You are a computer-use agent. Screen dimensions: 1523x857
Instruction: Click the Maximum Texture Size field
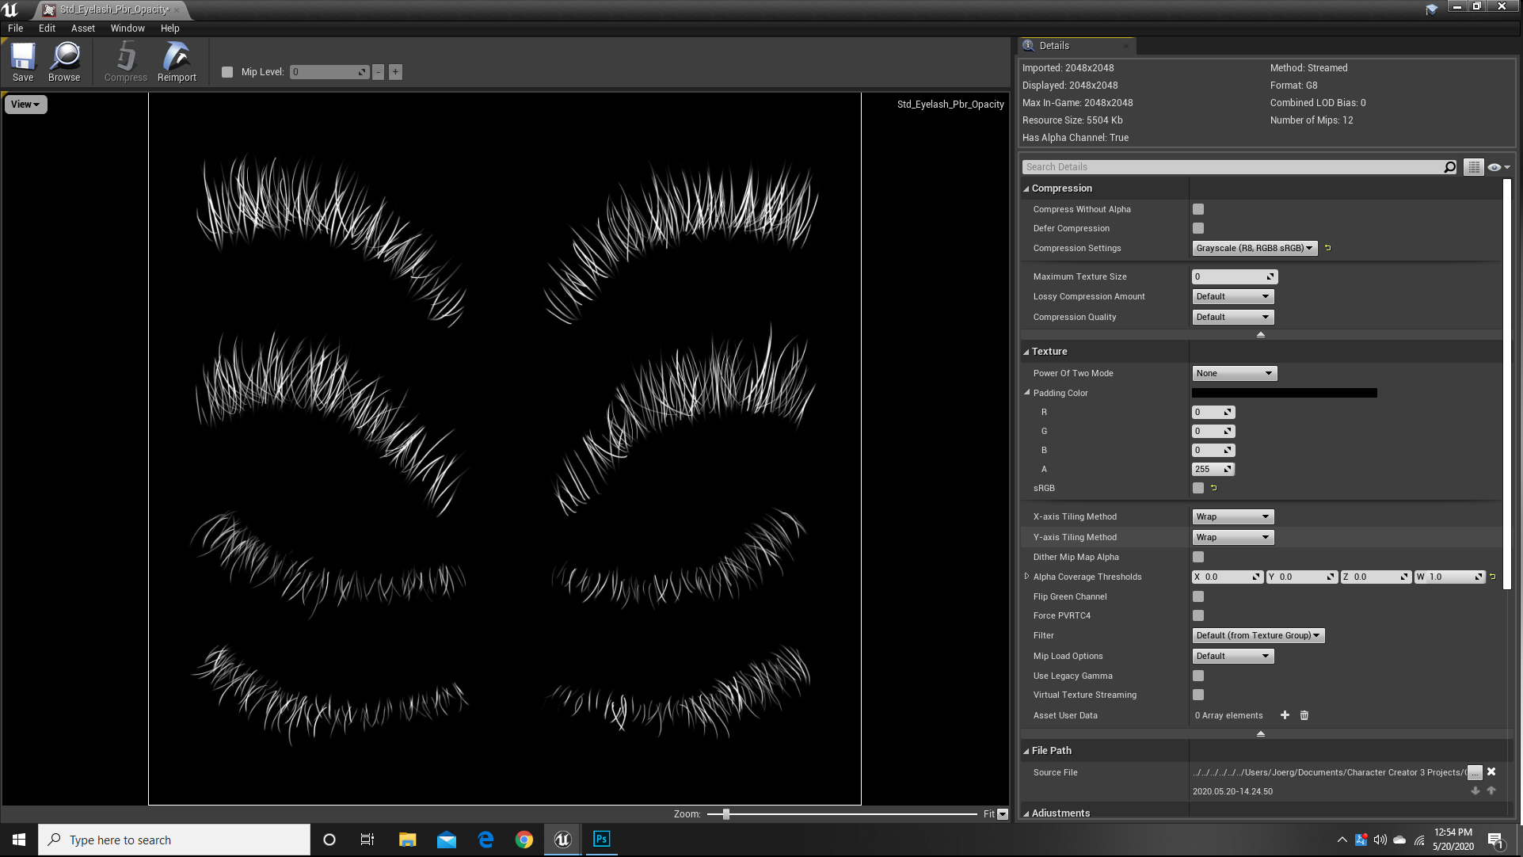pyautogui.click(x=1234, y=276)
